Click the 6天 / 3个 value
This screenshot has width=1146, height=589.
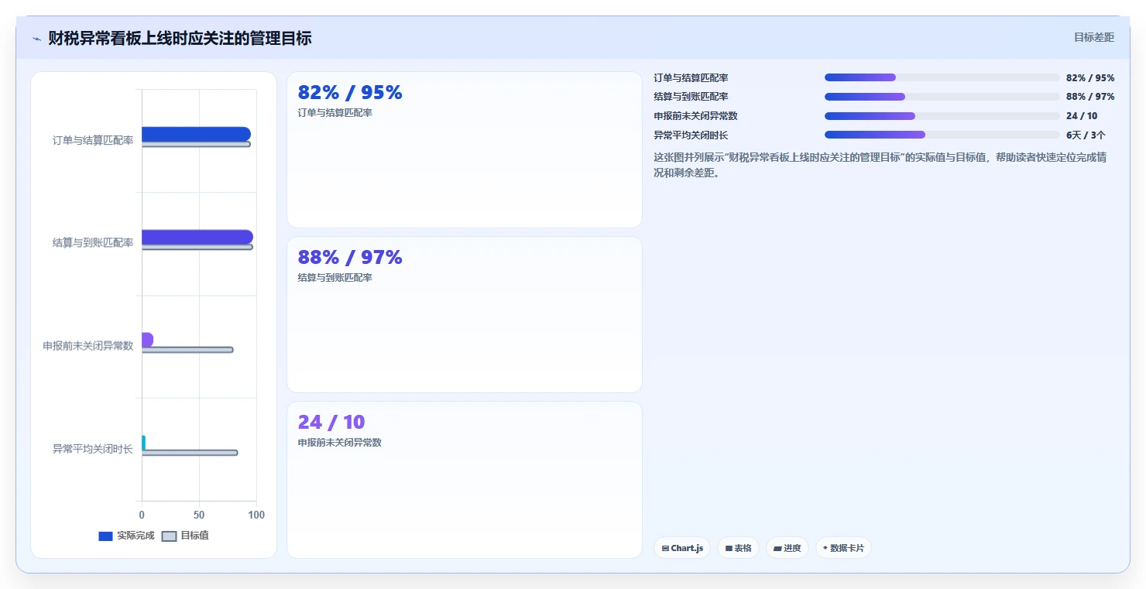coord(1086,135)
